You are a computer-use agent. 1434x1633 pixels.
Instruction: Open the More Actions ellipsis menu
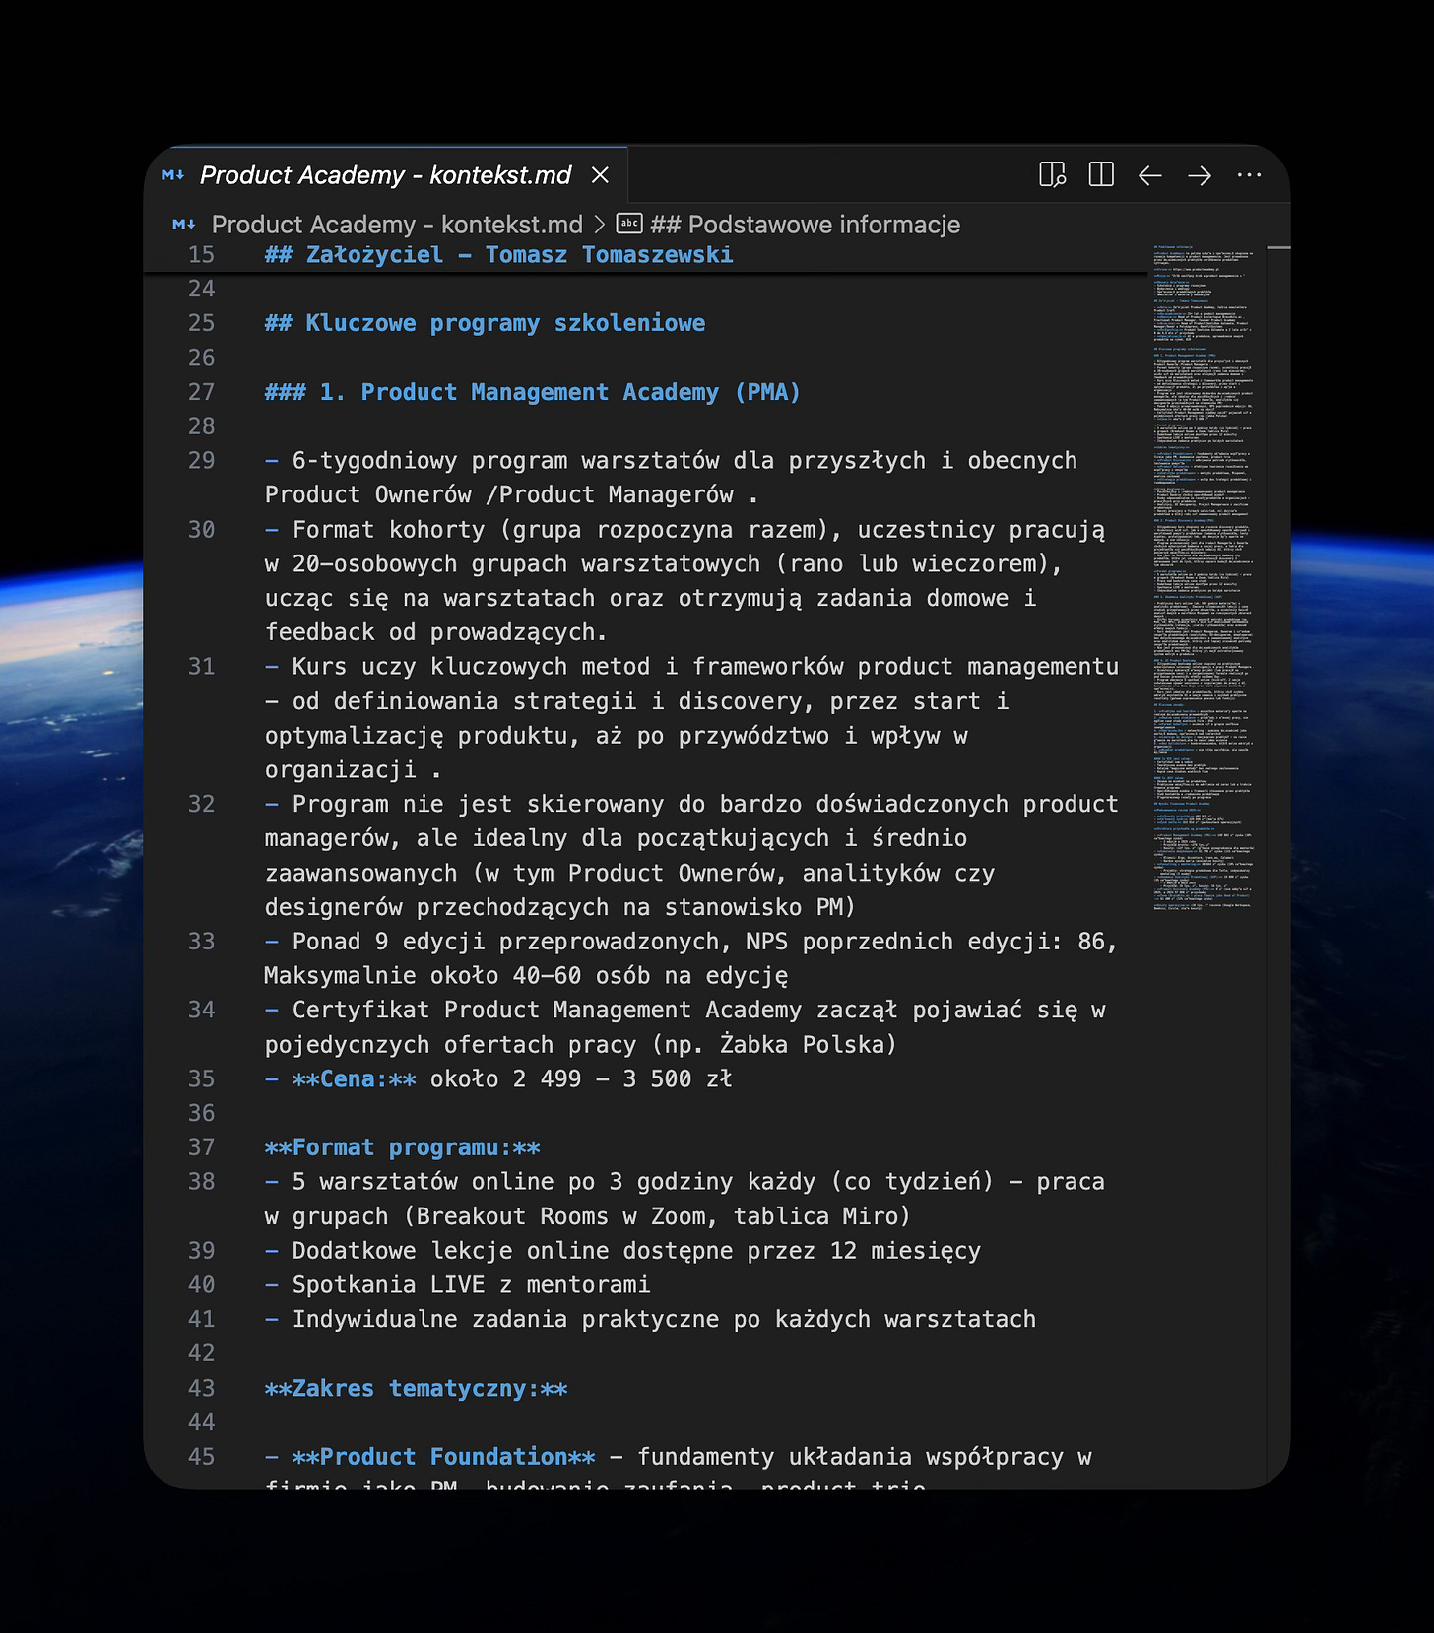click(x=1249, y=175)
